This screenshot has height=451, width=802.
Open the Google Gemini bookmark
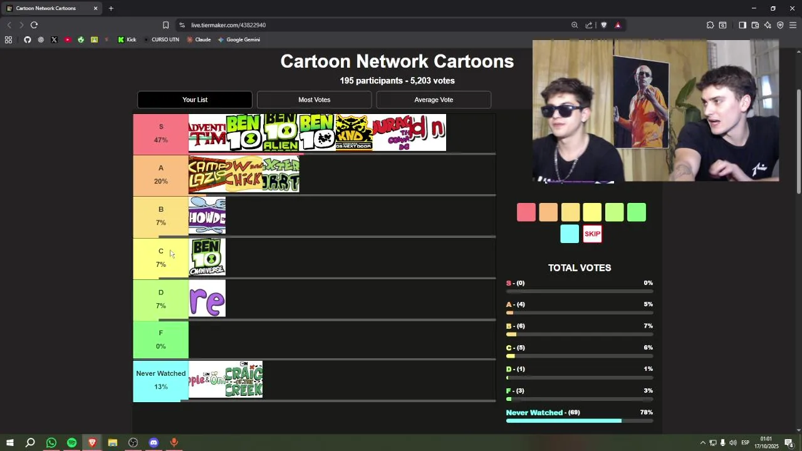click(x=239, y=39)
